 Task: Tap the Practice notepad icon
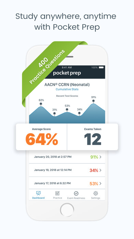pos(57,193)
